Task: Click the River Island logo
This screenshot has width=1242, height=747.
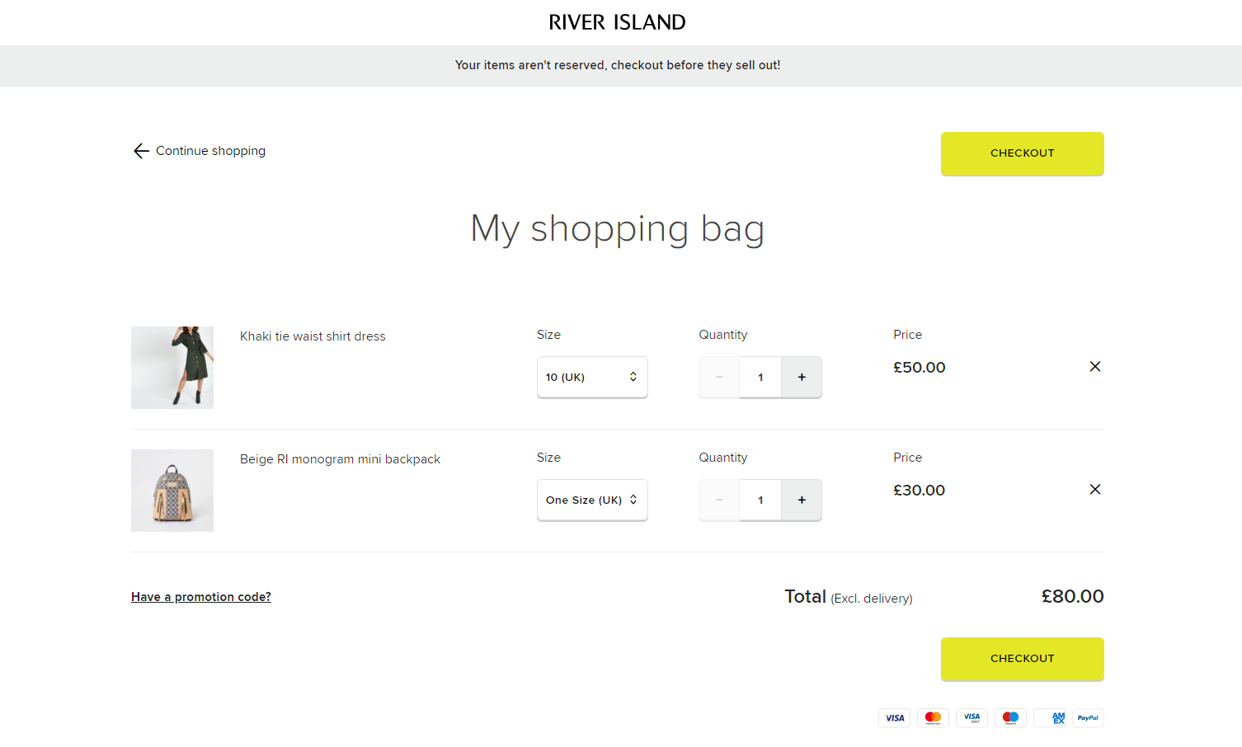Action: (x=618, y=22)
